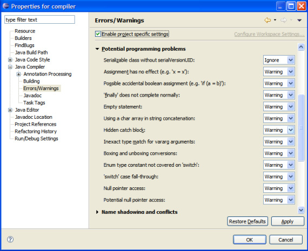Open the back history dropdown arrow
The width and height of the screenshot is (308, 251).
click(x=275, y=20)
